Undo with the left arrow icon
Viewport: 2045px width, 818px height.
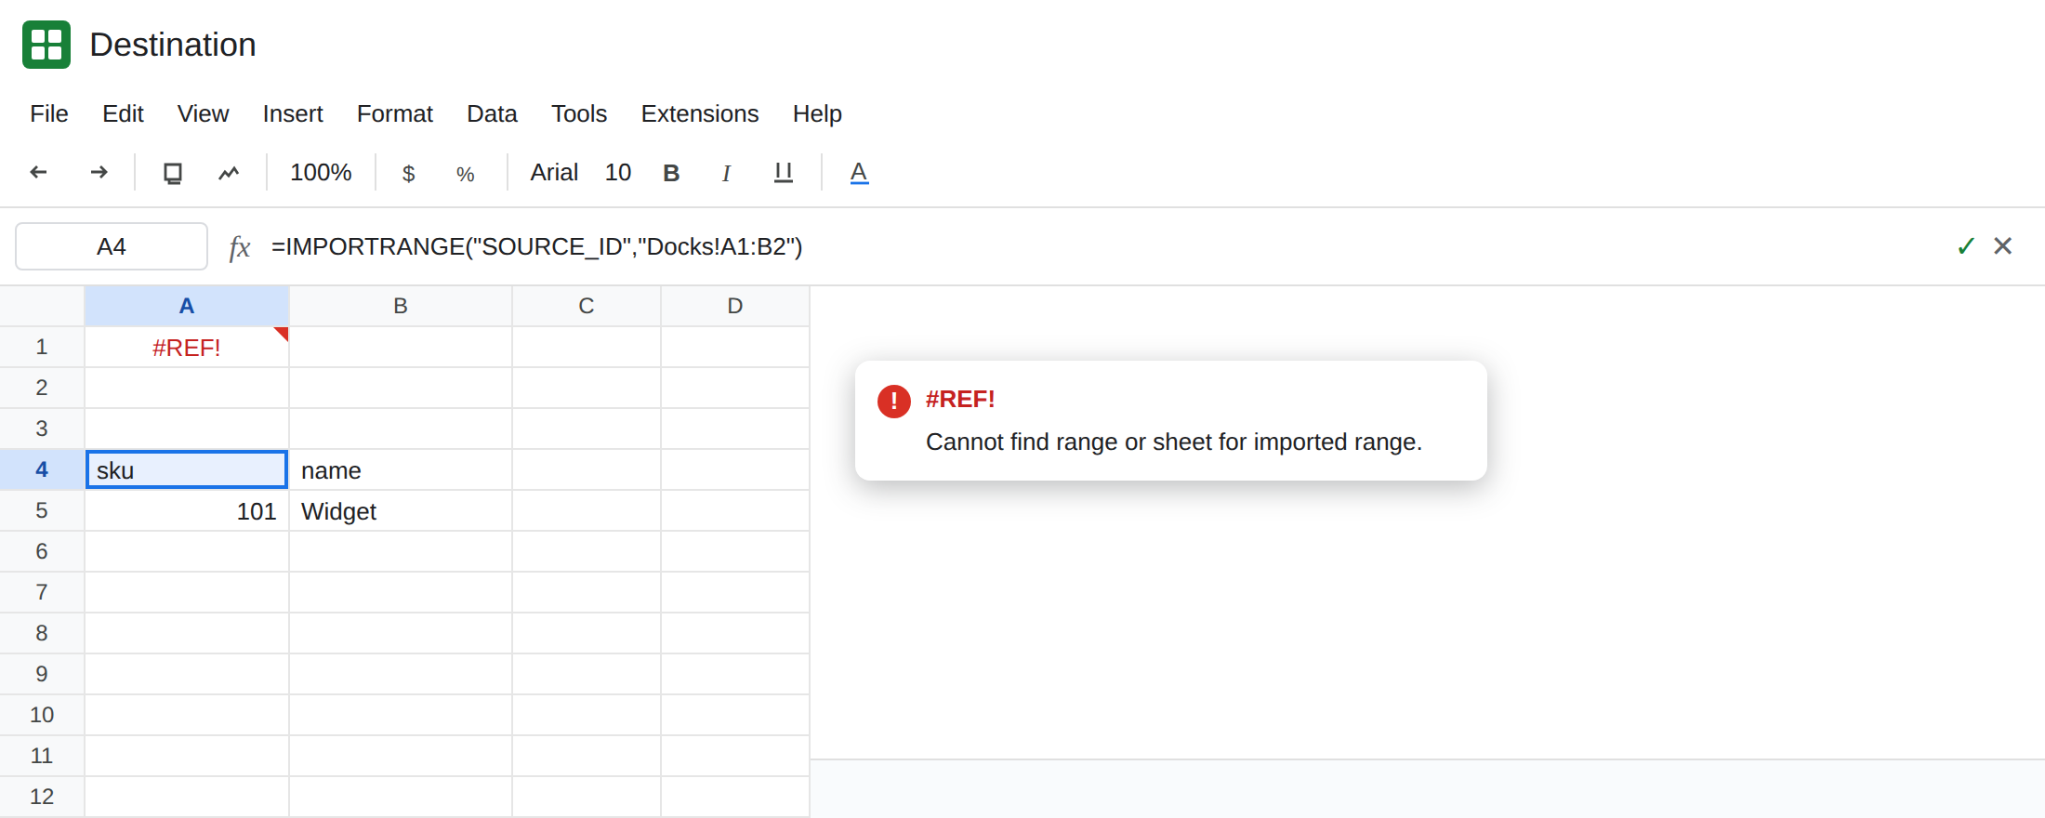click(x=39, y=172)
